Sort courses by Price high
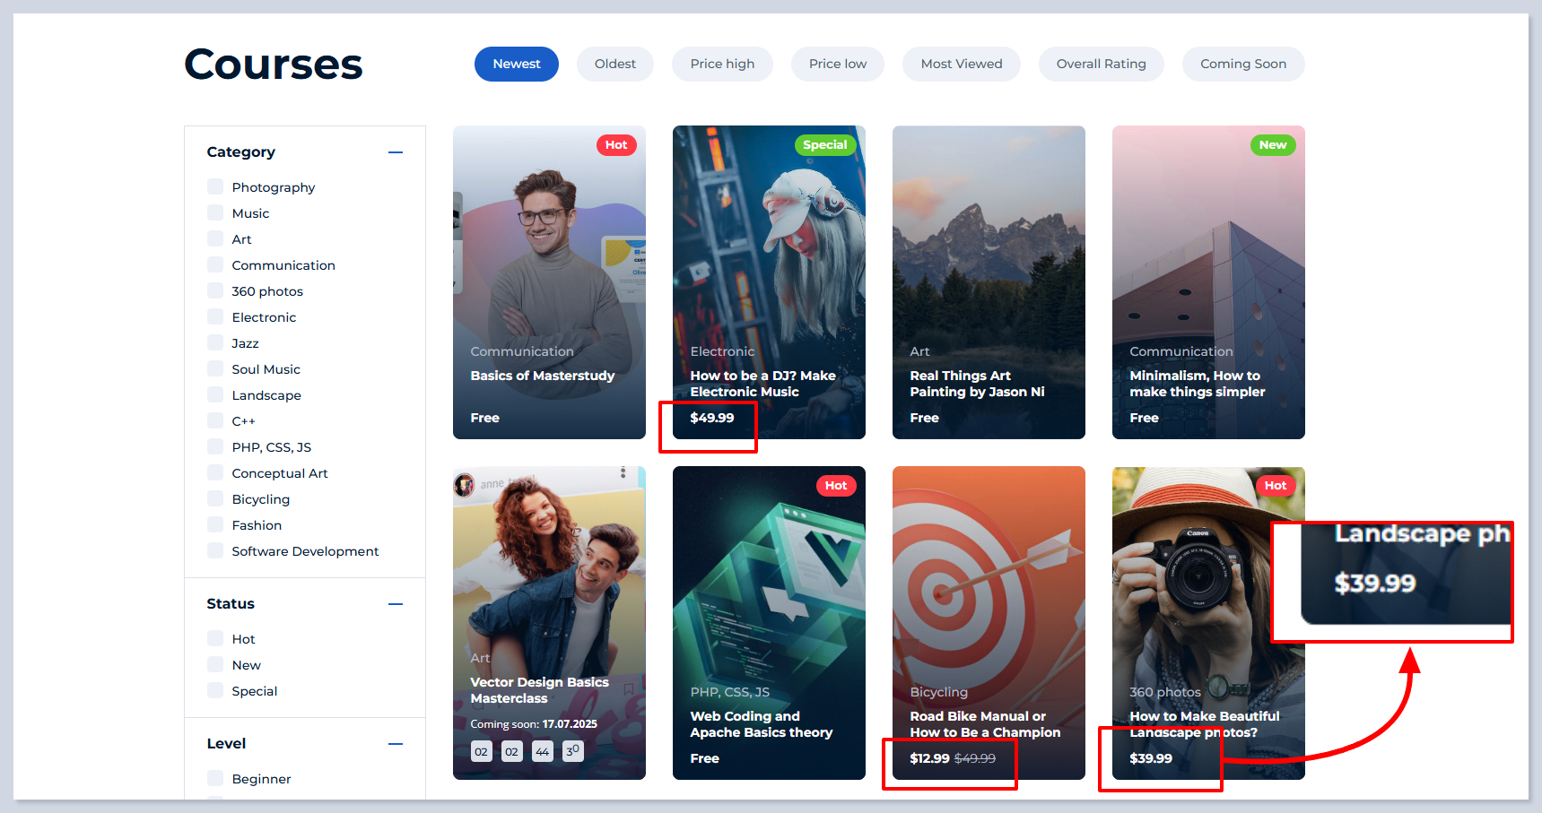1542x813 pixels. click(721, 64)
